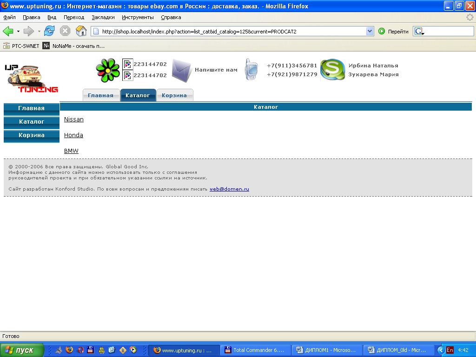This screenshot has width=476, height=357.
Task: Click the En language indicator
Action: tap(450, 350)
